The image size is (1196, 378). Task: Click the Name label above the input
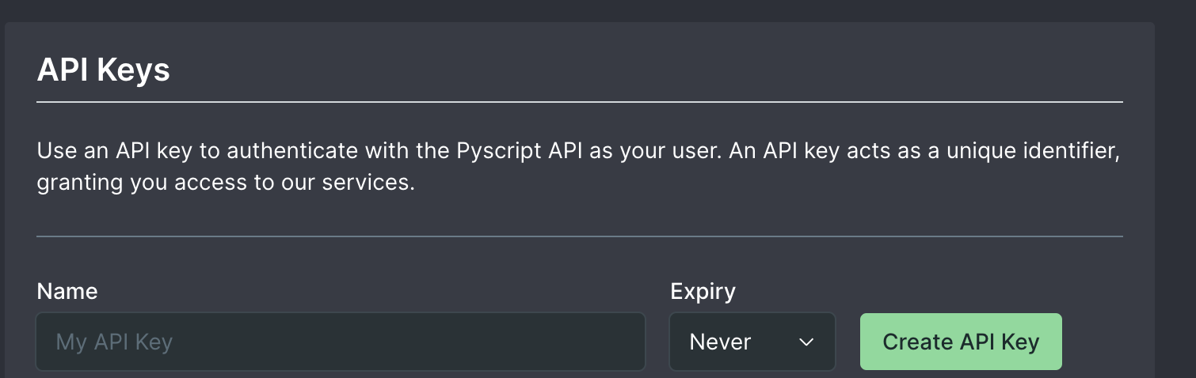pos(67,291)
